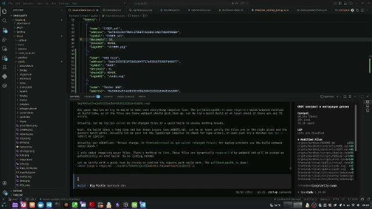The width and height of the screenshot is (372, 209).
Task: Expand the ethereum folder
Action: [x=25, y=79]
